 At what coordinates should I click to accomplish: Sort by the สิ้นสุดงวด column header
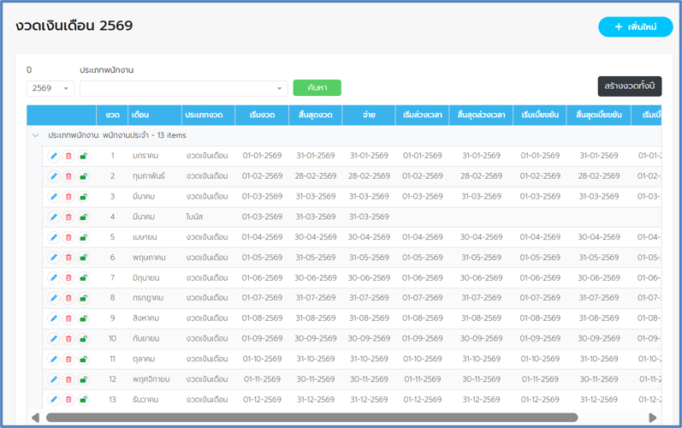coord(316,115)
